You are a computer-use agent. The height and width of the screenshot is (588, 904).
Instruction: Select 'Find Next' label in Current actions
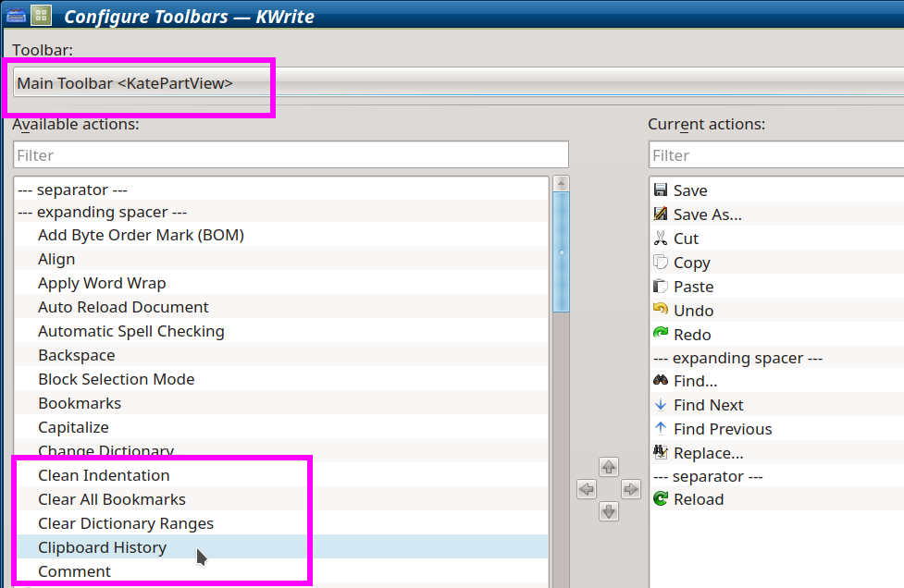[709, 406]
